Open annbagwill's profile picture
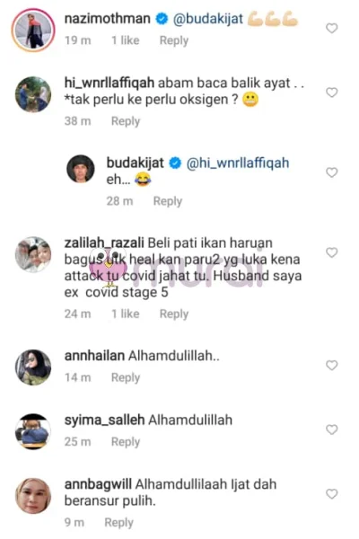 (33, 496)
